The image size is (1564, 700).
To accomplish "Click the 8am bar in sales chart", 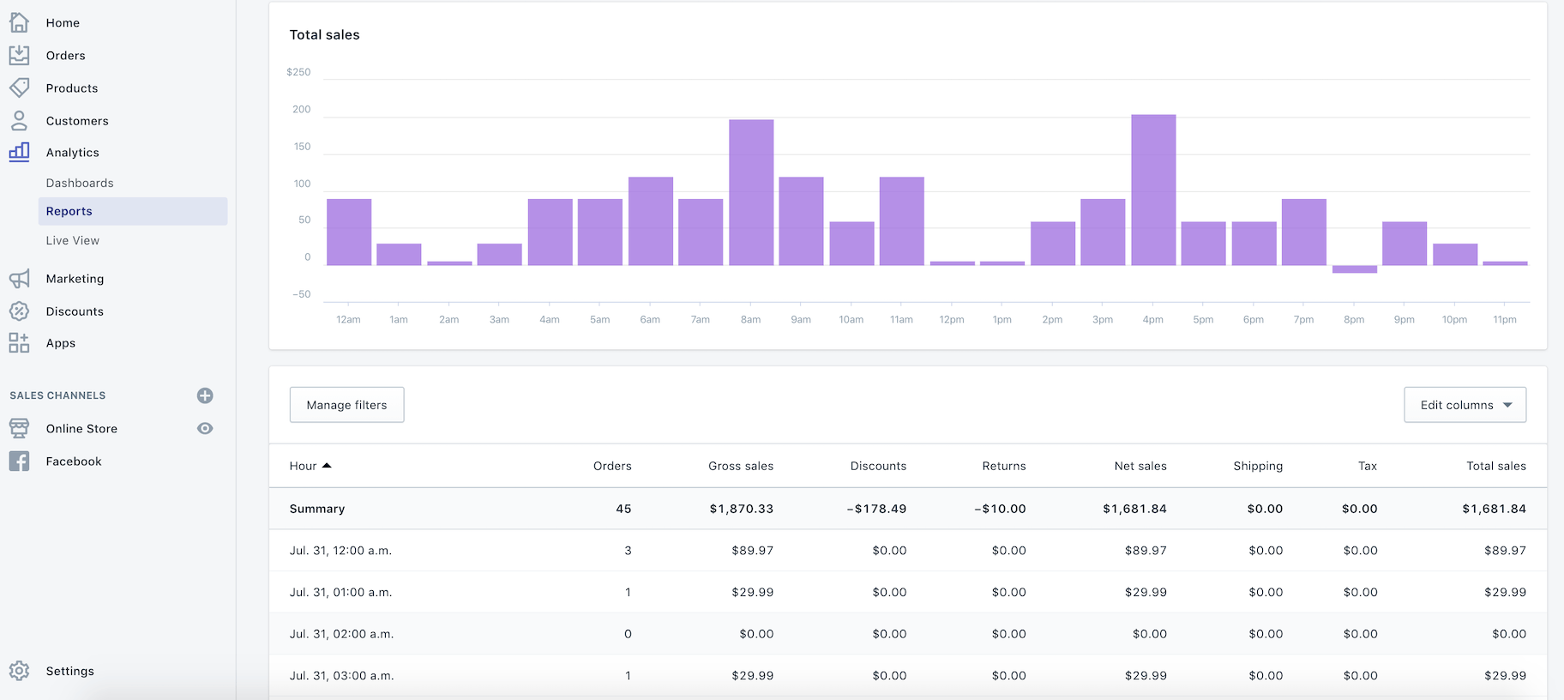I will tap(751, 192).
